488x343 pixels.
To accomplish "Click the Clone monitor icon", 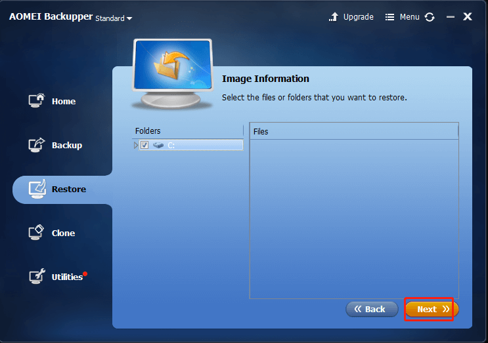I will 36,232.
